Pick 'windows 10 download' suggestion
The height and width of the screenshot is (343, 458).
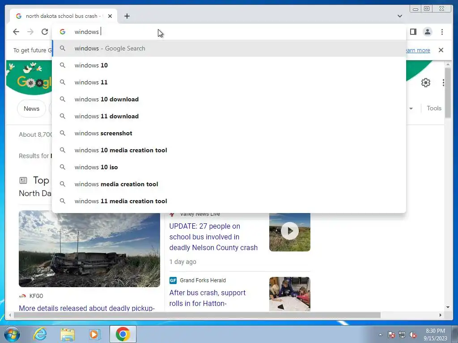coord(229,99)
